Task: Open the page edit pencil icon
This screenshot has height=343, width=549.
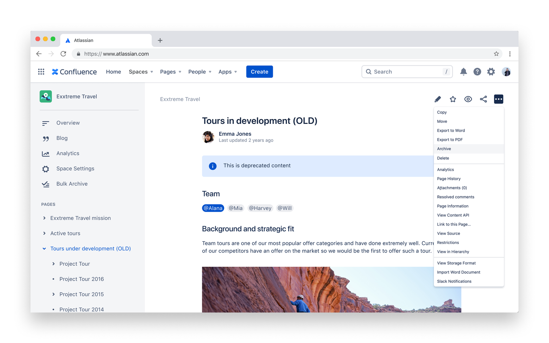Action: pyautogui.click(x=438, y=99)
